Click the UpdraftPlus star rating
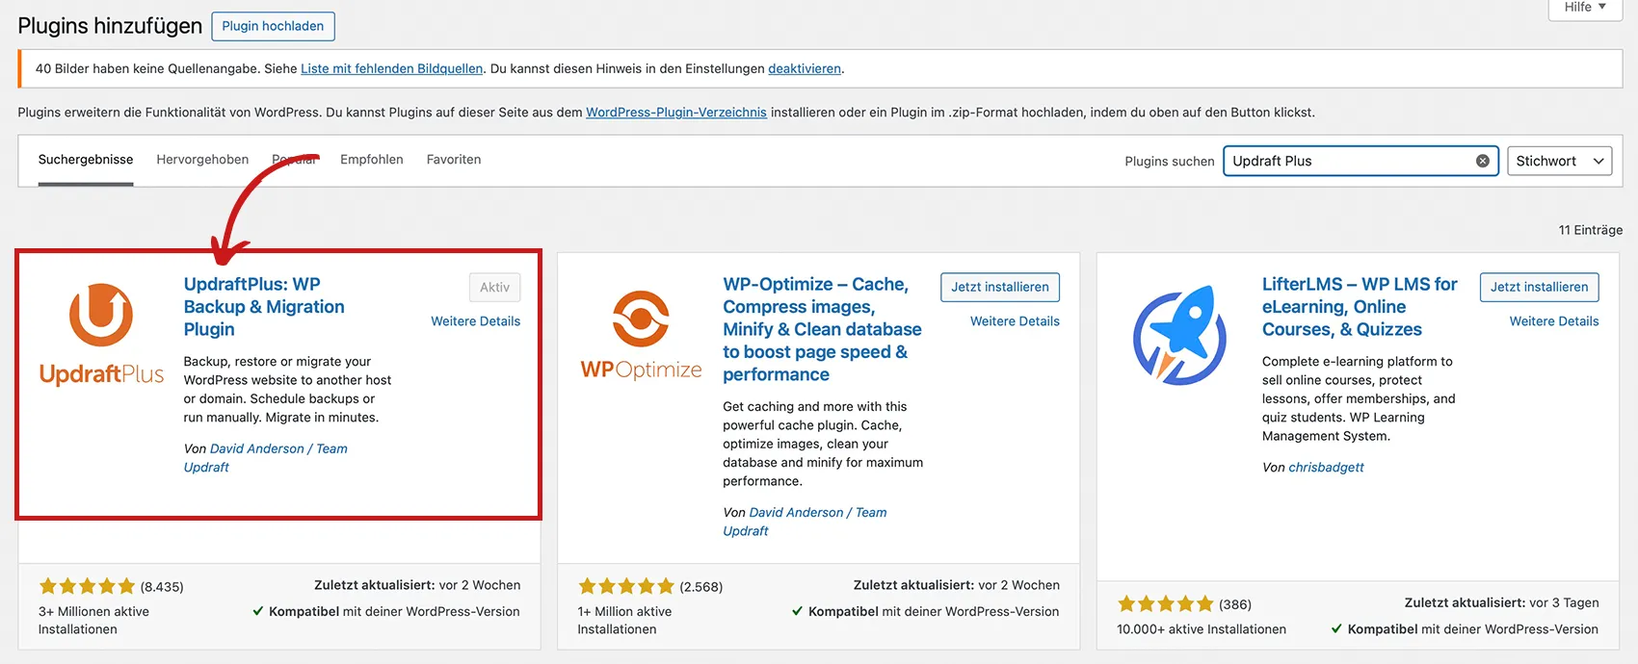This screenshot has width=1638, height=664. [88, 586]
